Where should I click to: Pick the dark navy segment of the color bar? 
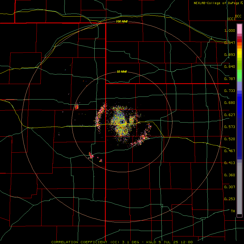(x=239, y=137)
